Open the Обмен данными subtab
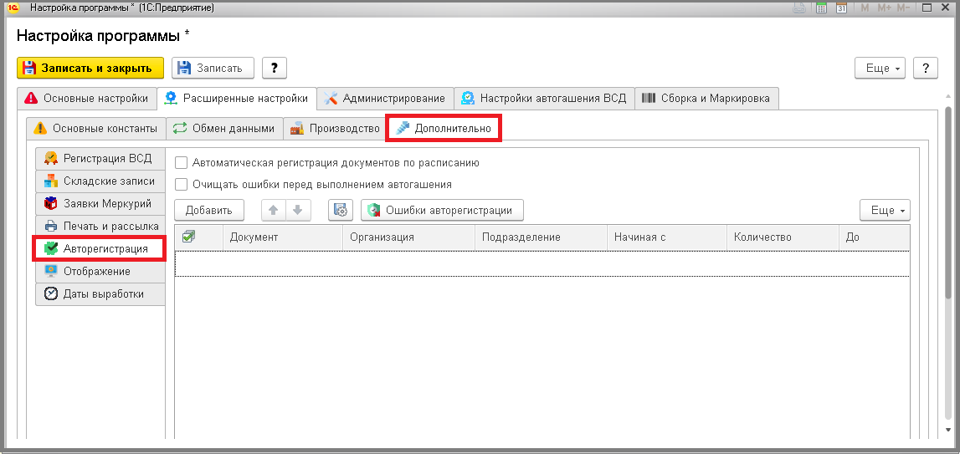 click(x=224, y=129)
